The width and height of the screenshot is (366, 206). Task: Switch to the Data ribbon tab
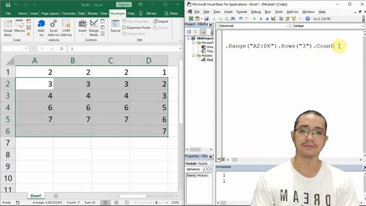coord(81,13)
